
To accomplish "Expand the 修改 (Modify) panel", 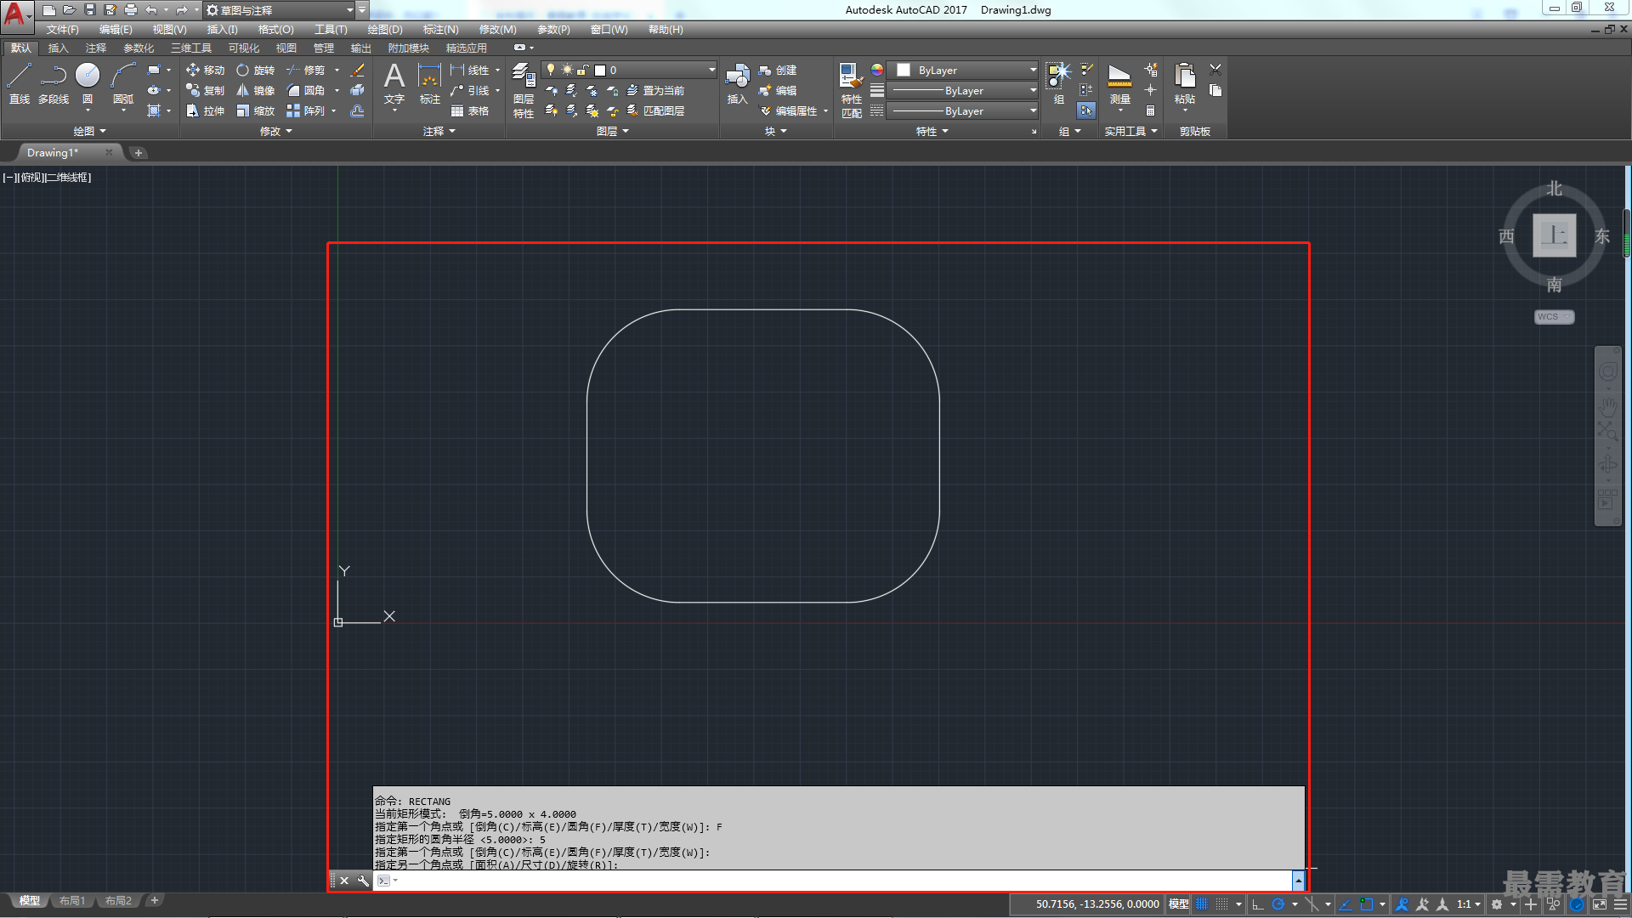I will click(275, 131).
